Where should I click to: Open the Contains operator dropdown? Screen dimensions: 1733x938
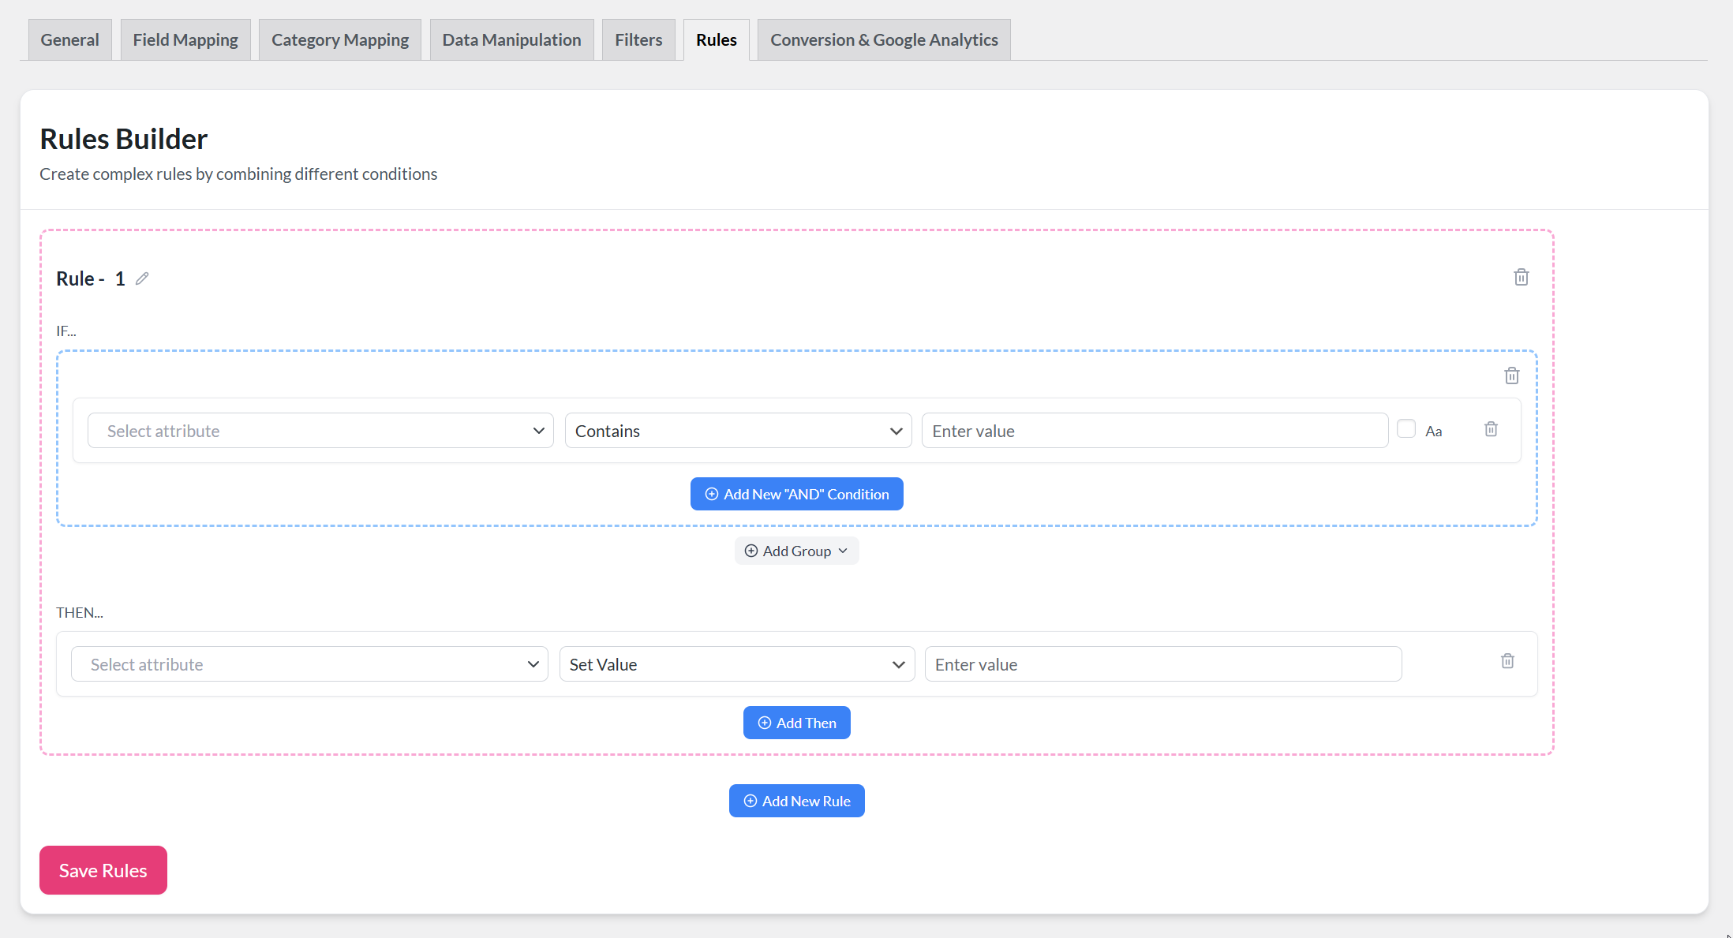pos(738,431)
